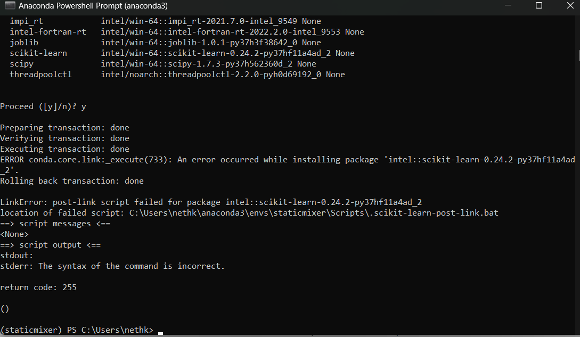Click the "==> script output <==" line

pyautogui.click(x=50, y=245)
